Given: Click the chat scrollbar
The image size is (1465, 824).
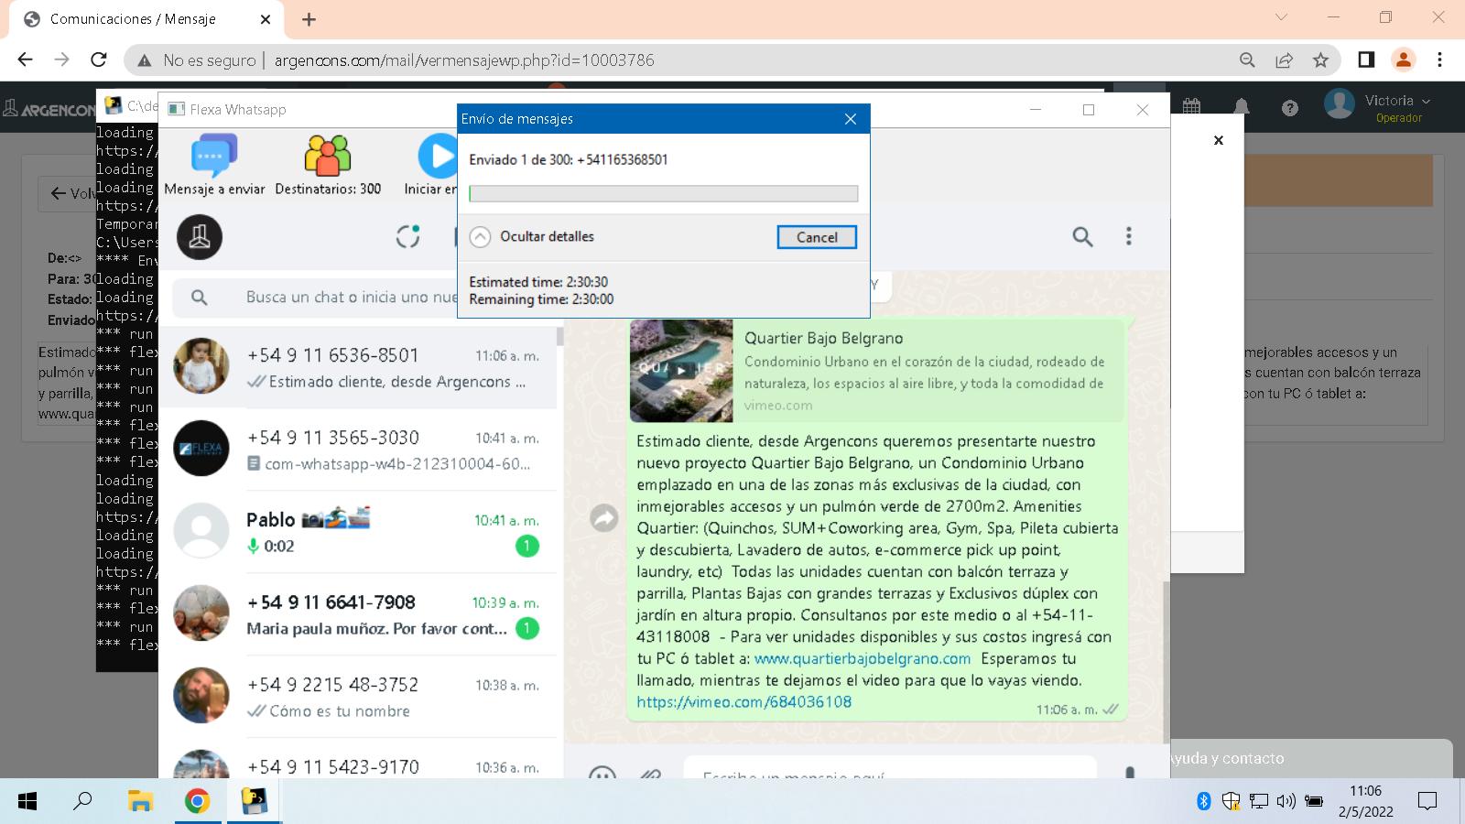Looking at the screenshot, I should (x=1166, y=661).
